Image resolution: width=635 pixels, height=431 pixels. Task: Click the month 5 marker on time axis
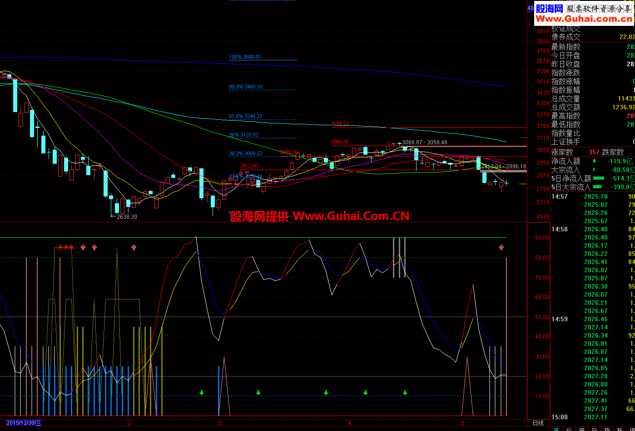click(x=463, y=423)
